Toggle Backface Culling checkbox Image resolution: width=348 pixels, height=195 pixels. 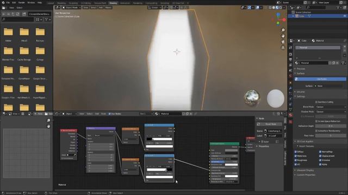[x=316, y=102]
